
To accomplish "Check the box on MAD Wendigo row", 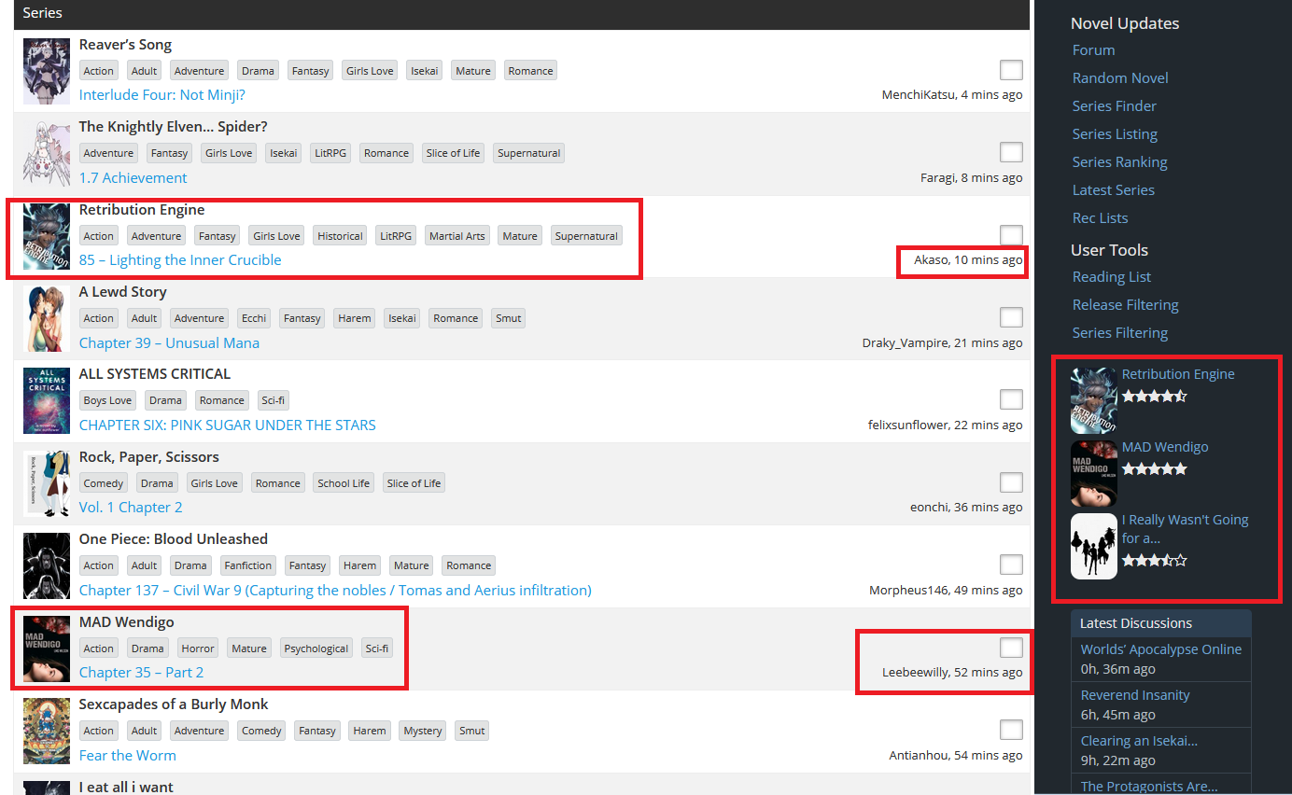I will click(1010, 648).
